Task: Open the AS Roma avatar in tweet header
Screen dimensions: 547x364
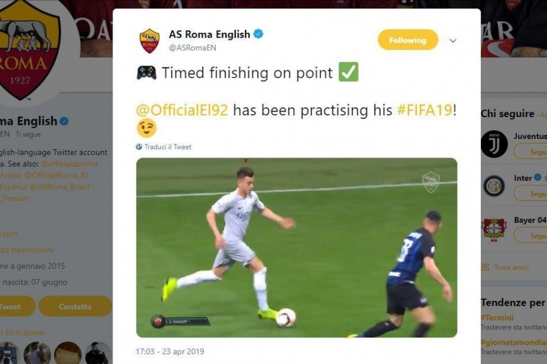Action: coord(150,41)
